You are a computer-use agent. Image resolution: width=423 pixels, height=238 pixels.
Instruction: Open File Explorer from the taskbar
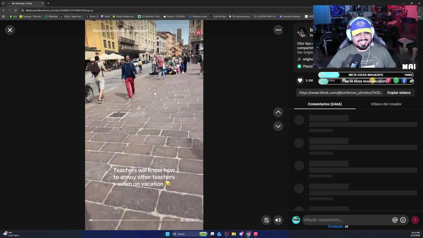click(x=234, y=234)
